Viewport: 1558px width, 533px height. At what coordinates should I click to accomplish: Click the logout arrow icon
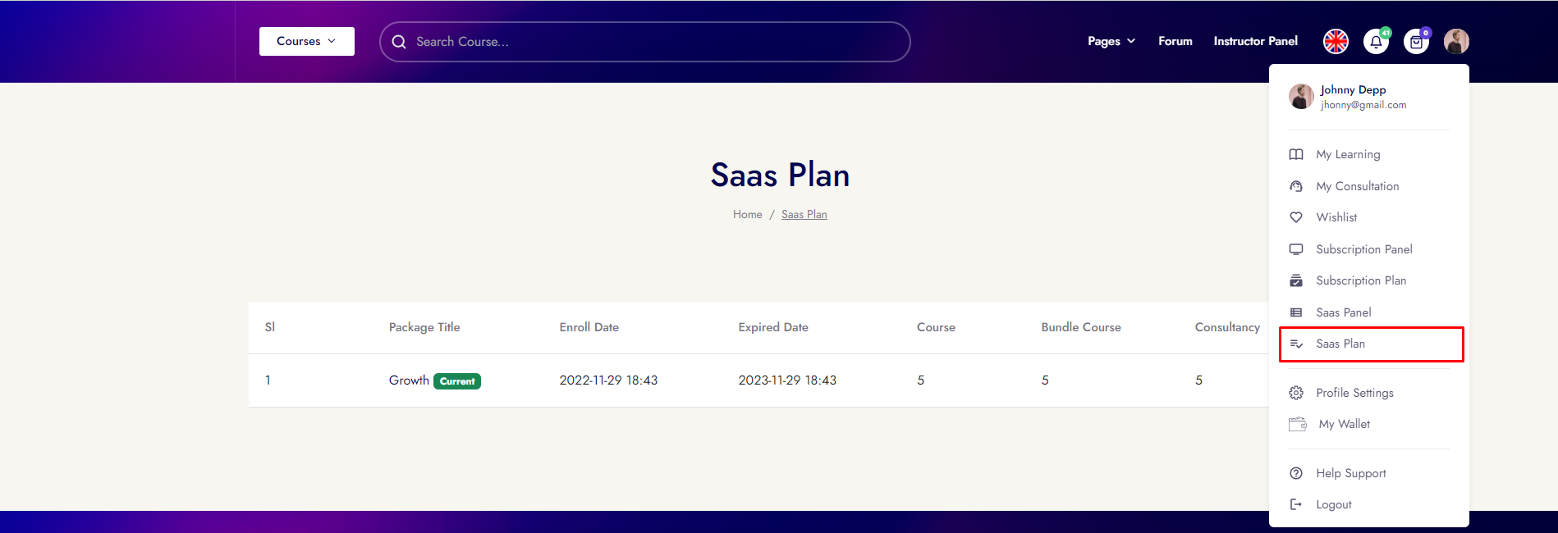click(1296, 504)
